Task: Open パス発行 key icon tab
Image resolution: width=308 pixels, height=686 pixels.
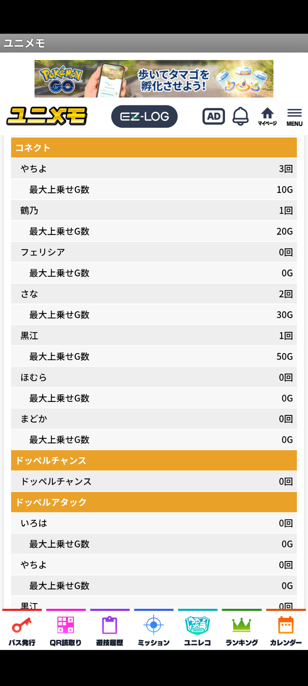Action: click(22, 631)
